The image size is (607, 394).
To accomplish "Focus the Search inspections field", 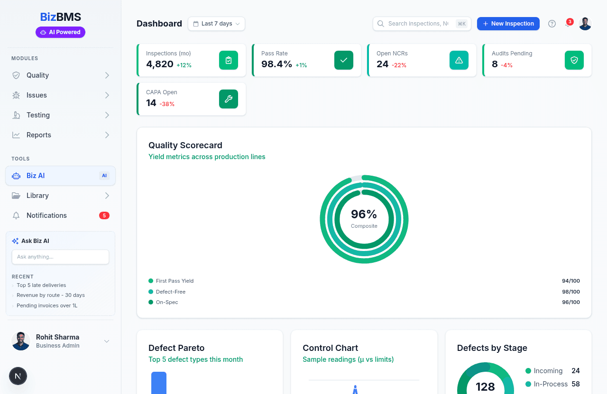I will pos(418,24).
